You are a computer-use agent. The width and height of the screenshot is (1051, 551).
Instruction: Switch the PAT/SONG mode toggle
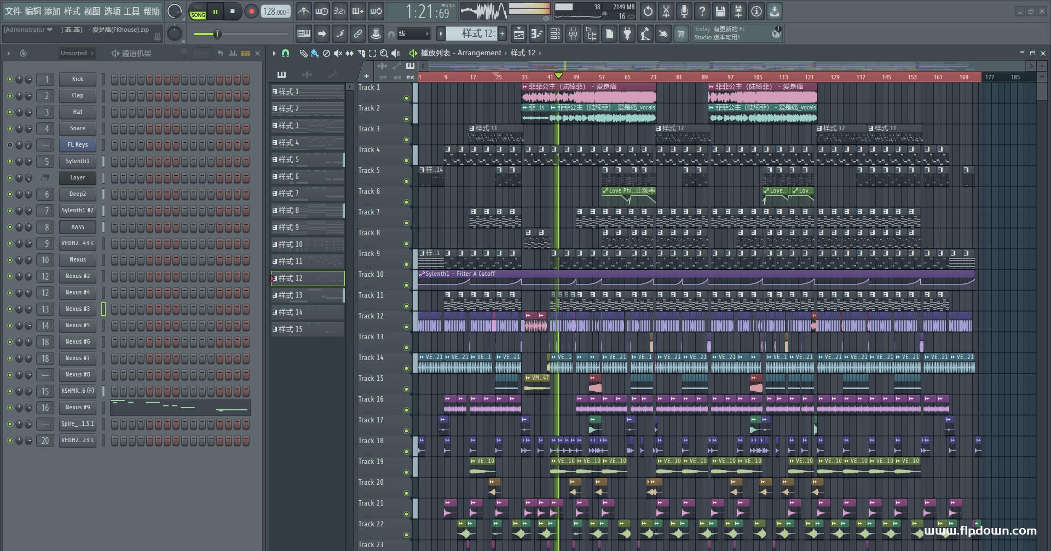[198, 11]
